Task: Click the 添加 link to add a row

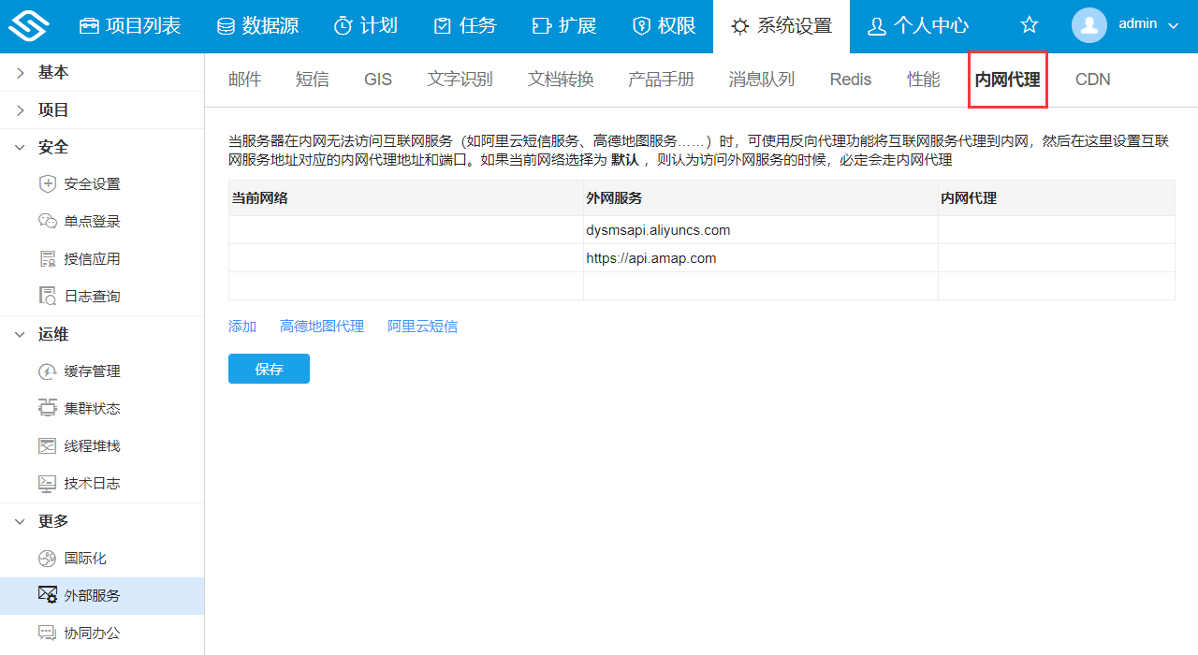Action: click(241, 326)
